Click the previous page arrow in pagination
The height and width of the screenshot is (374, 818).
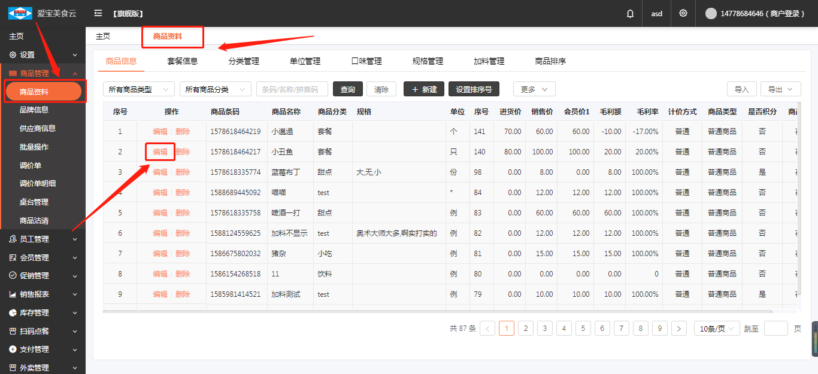(x=487, y=329)
